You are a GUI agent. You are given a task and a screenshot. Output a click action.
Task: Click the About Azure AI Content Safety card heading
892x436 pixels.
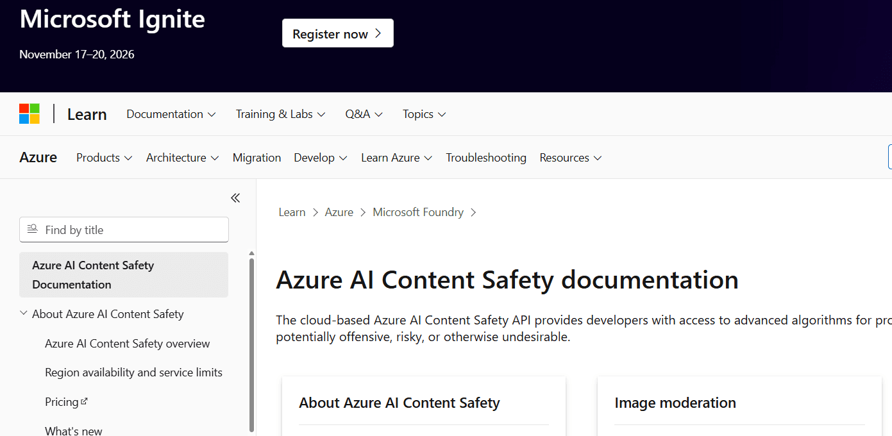pyautogui.click(x=400, y=403)
